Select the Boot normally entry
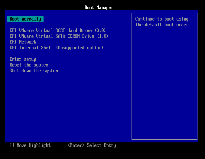This screenshot has width=205, height=159. click(25, 19)
